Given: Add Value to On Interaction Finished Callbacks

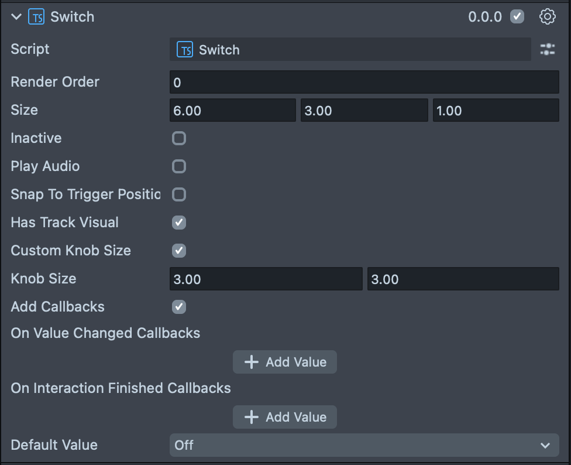Looking at the screenshot, I should coord(285,417).
